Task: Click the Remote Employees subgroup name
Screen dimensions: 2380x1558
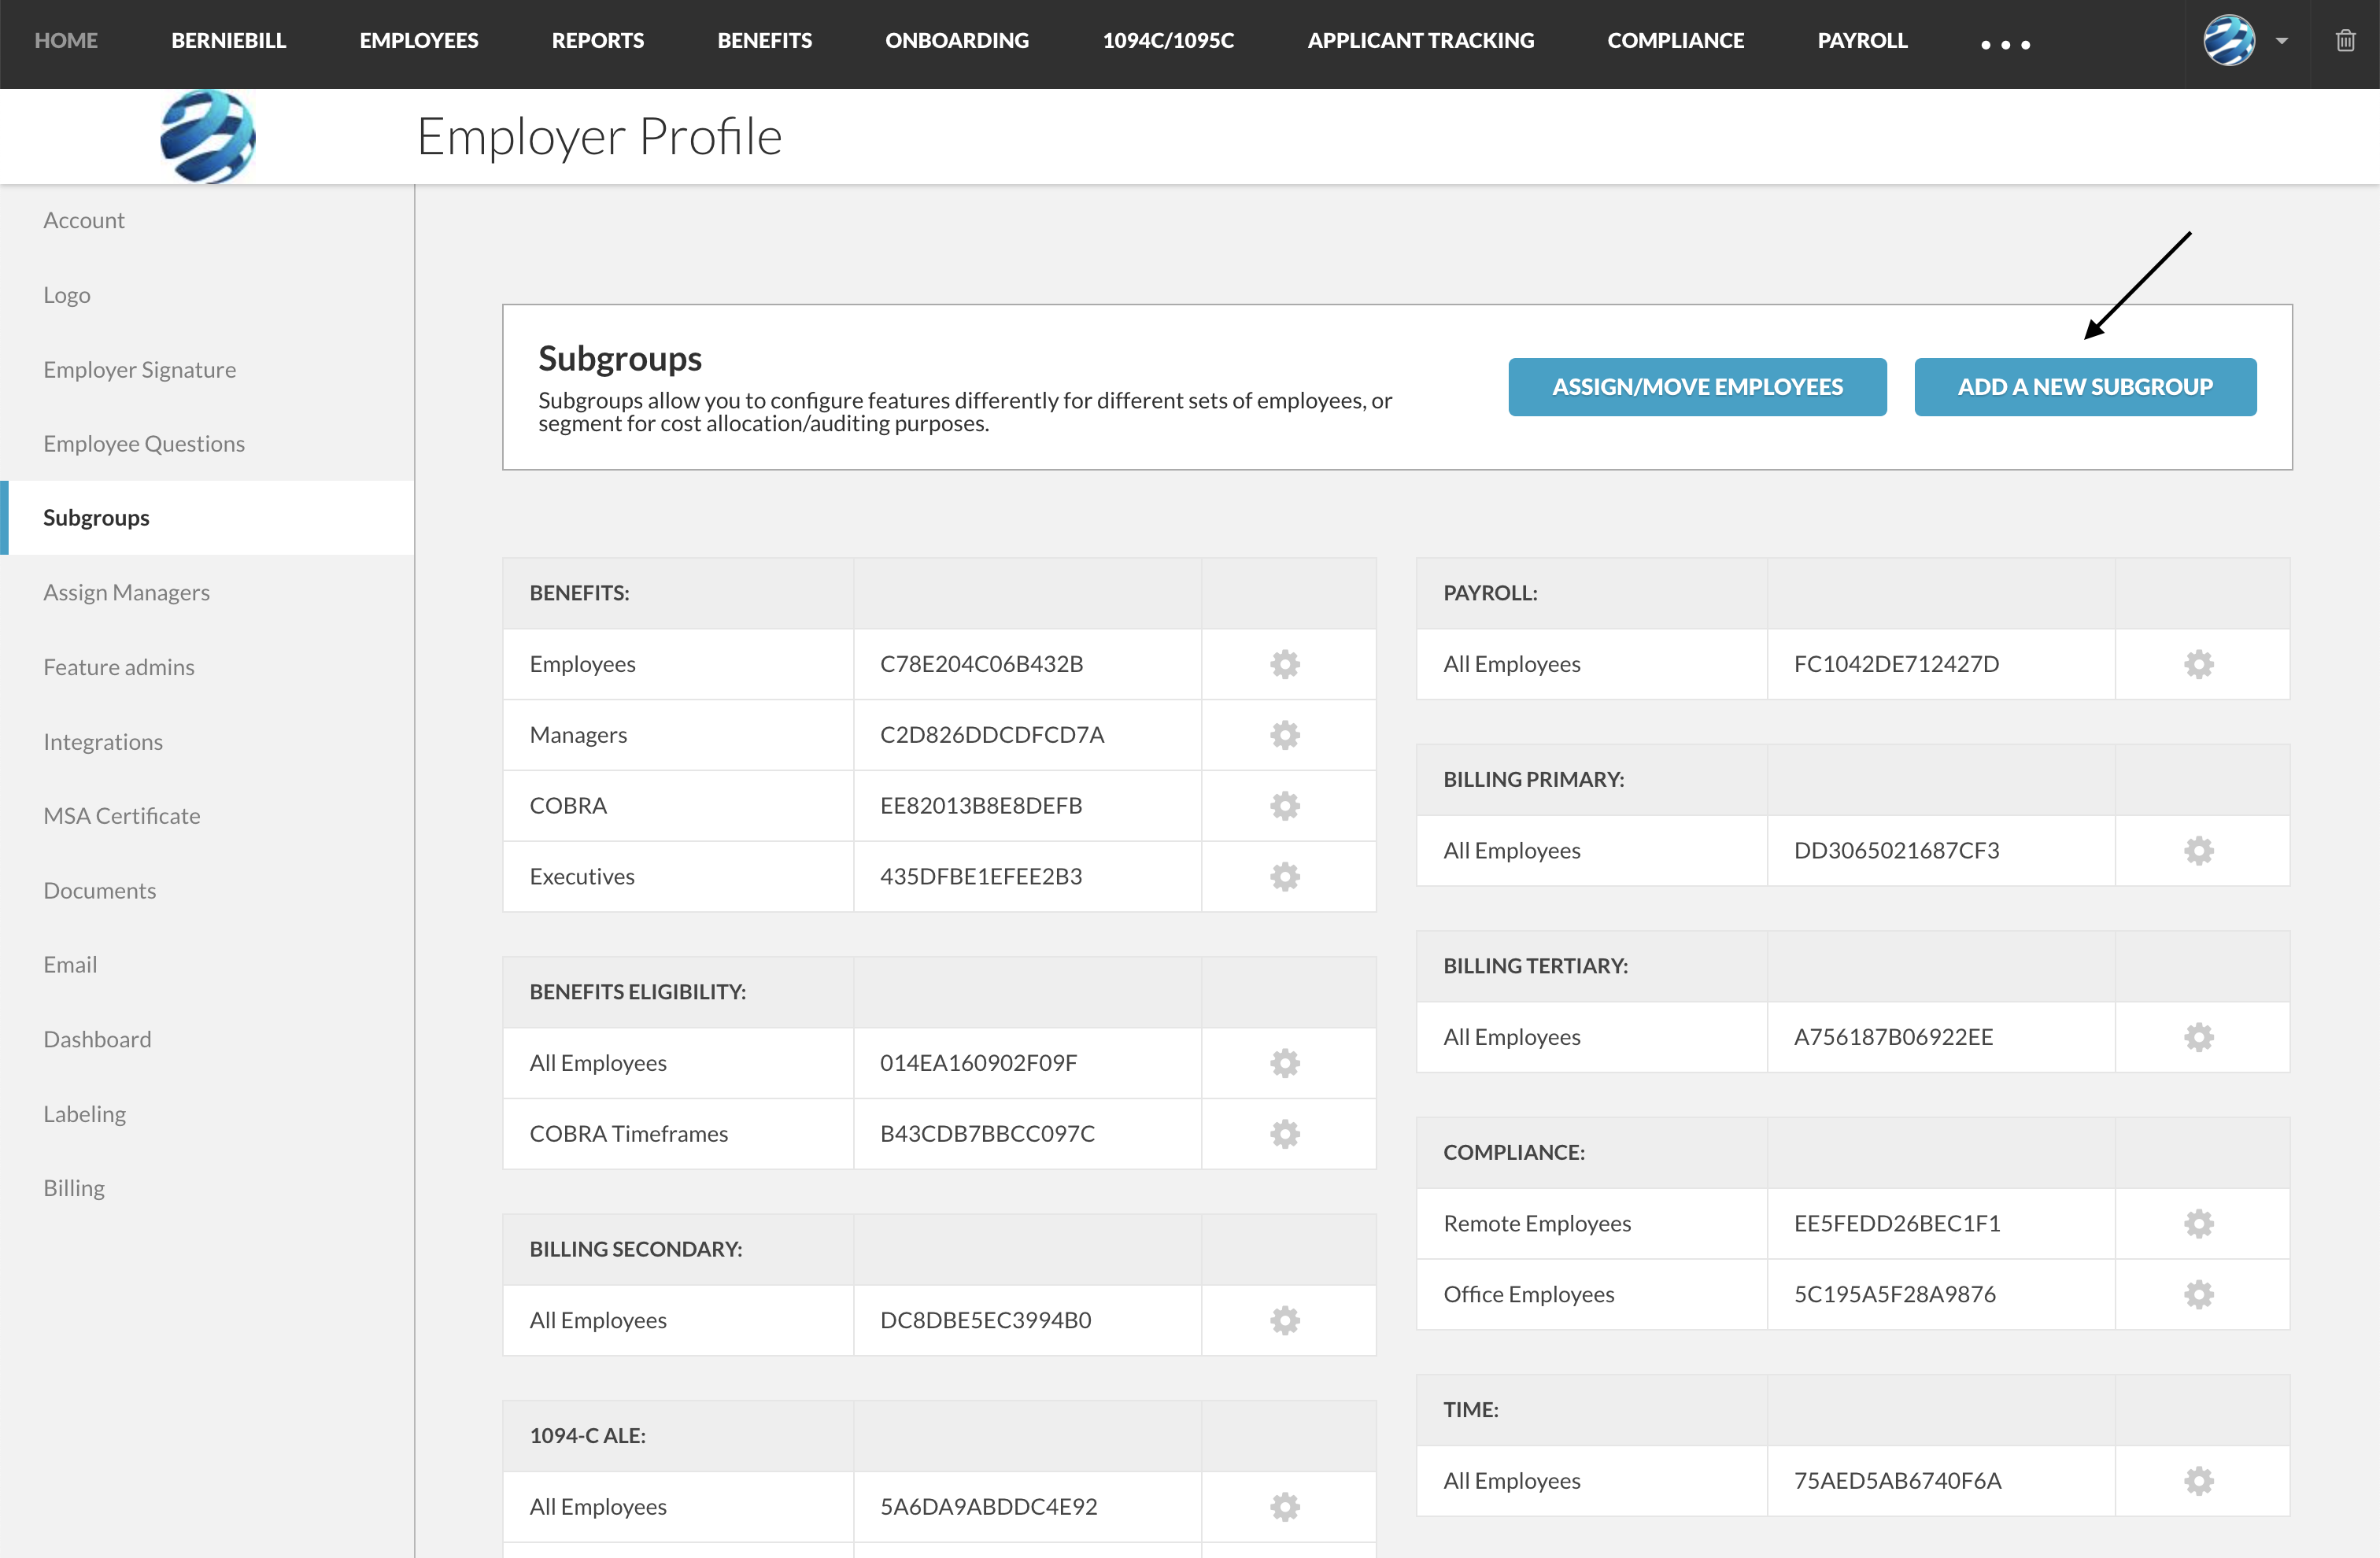Action: point(1537,1224)
